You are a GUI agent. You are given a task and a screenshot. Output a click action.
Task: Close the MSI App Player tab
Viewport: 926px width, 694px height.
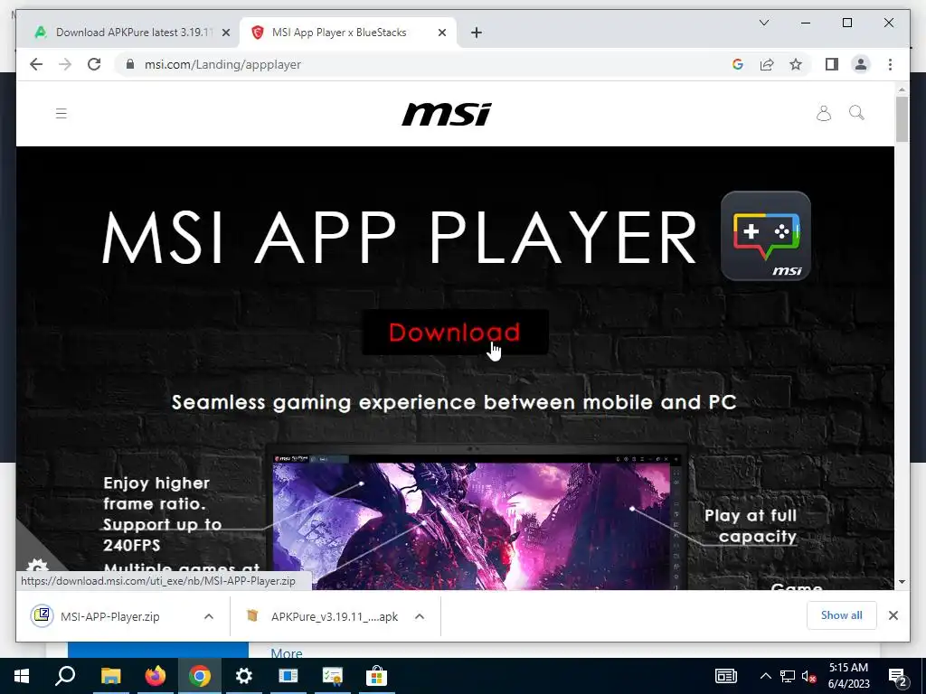441,33
